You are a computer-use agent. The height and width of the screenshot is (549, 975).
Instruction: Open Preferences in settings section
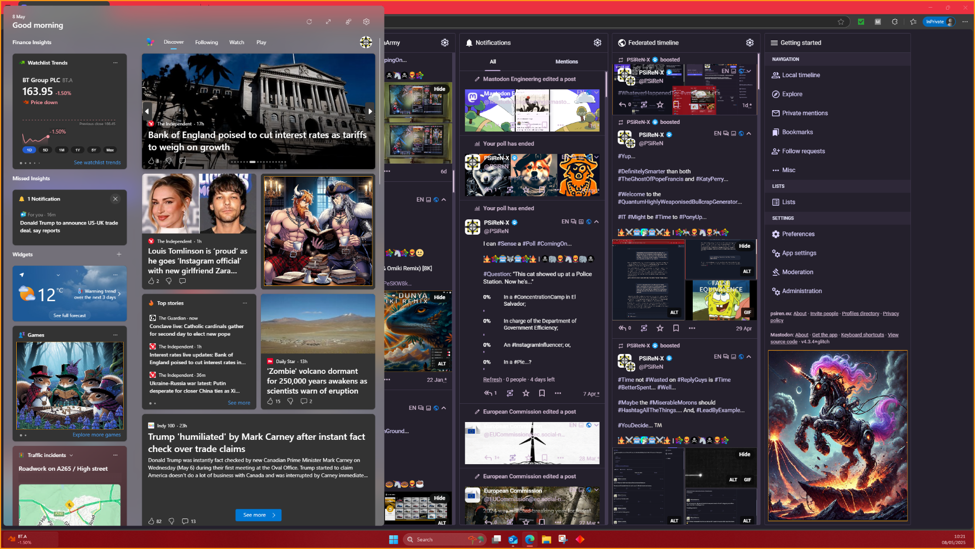798,234
